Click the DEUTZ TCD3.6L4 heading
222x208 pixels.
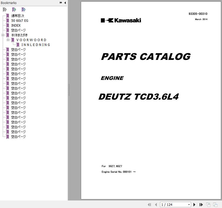click(x=138, y=97)
